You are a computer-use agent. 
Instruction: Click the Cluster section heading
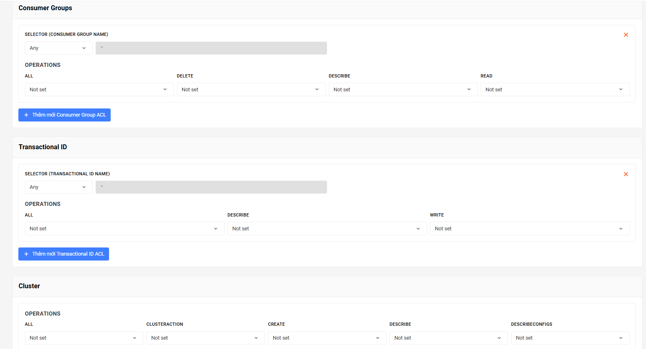(29, 286)
